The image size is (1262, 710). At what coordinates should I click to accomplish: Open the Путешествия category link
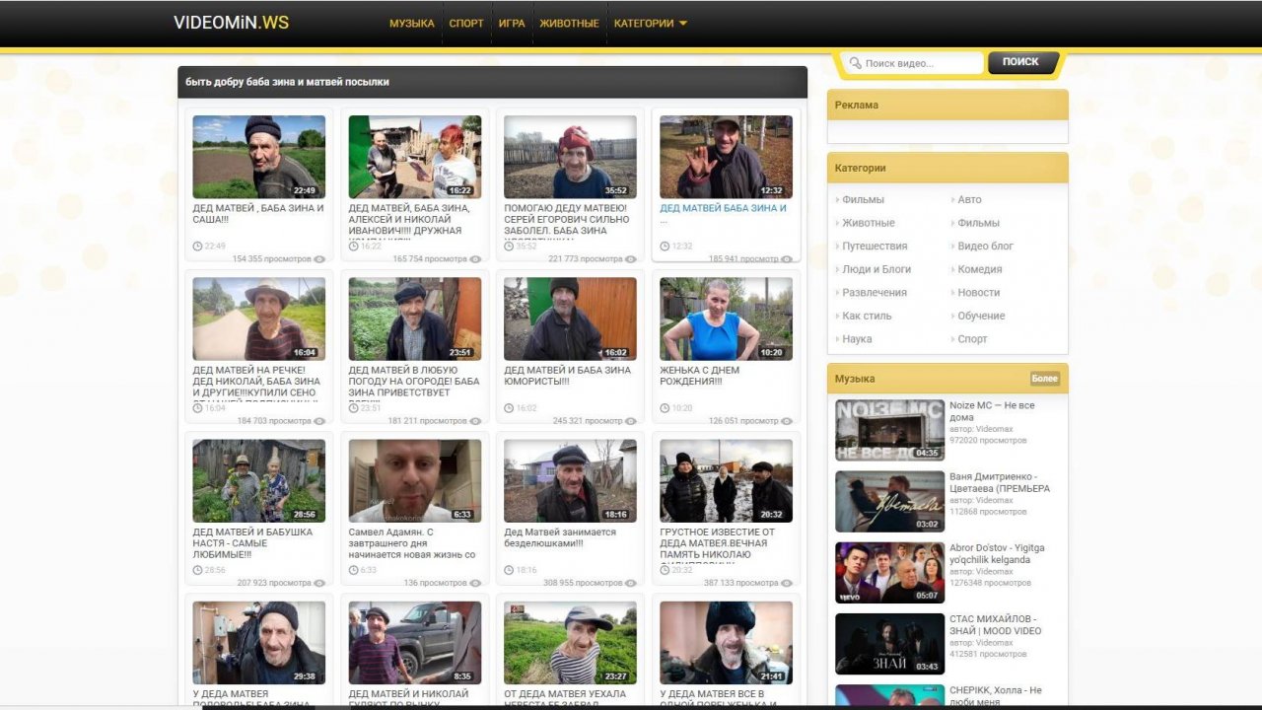875,247
